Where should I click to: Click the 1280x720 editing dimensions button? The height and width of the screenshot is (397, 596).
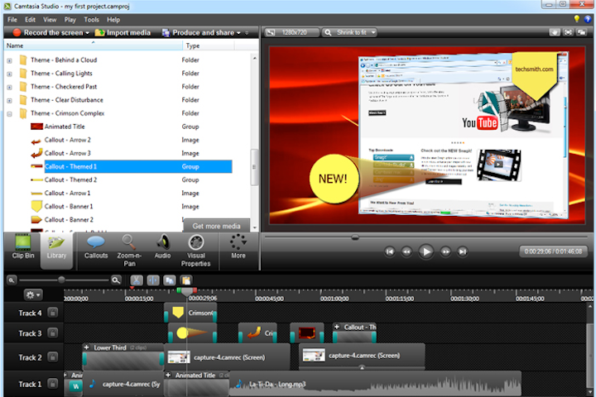291,33
